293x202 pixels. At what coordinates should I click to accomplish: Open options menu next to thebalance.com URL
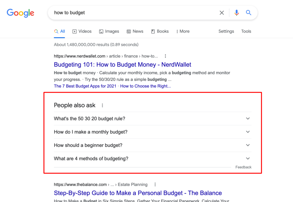click(155, 185)
